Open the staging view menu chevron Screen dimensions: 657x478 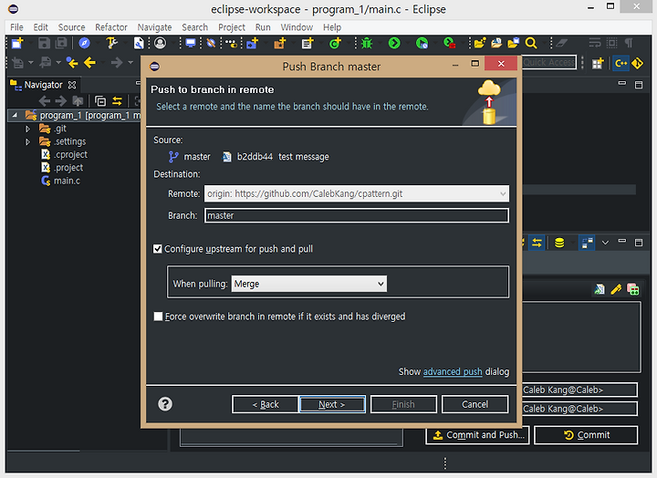(x=605, y=243)
